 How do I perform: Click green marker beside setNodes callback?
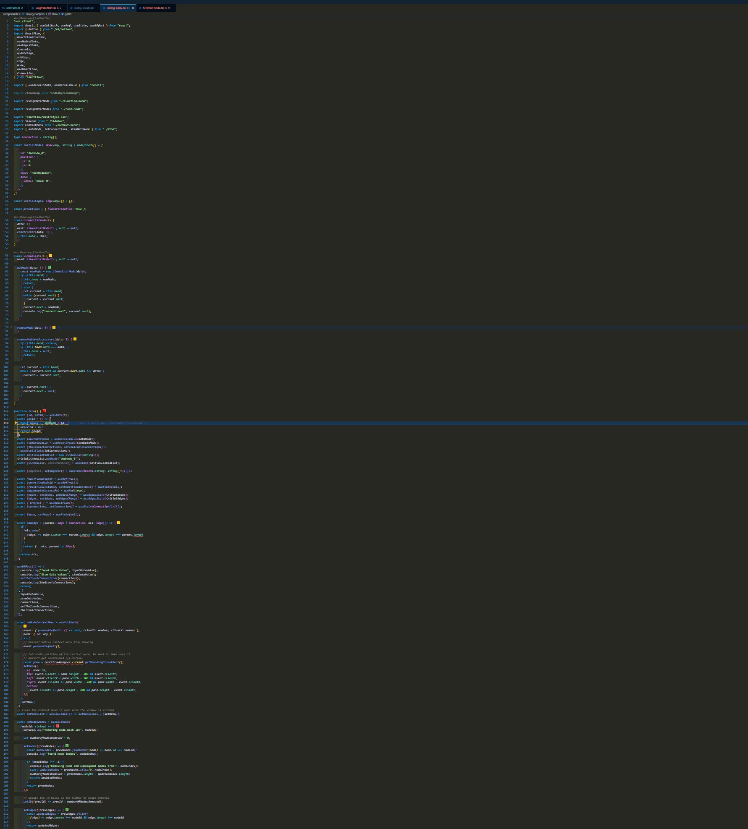67,746
